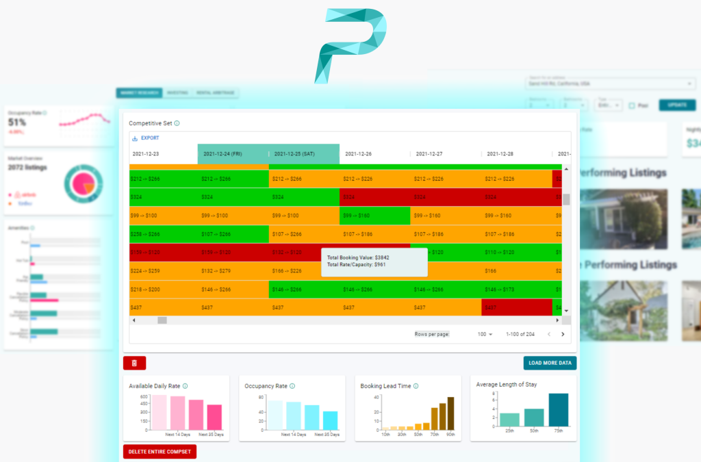Open the address search dropdown
The width and height of the screenshot is (701, 462).
689,84
